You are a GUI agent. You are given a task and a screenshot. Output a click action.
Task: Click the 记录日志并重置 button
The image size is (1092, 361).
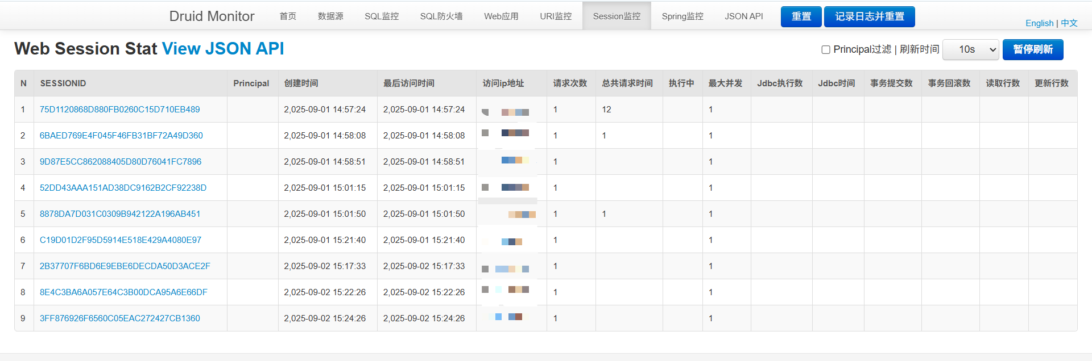(869, 16)
